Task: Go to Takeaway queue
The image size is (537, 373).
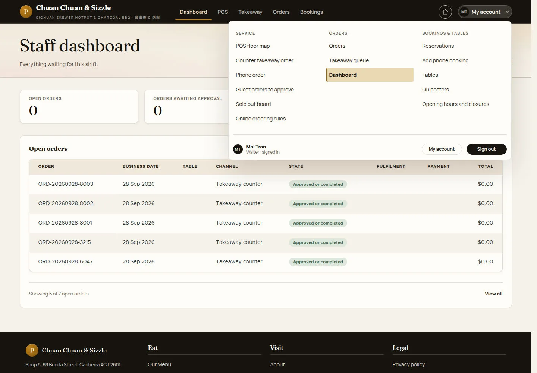Action: tap(349, 60)
